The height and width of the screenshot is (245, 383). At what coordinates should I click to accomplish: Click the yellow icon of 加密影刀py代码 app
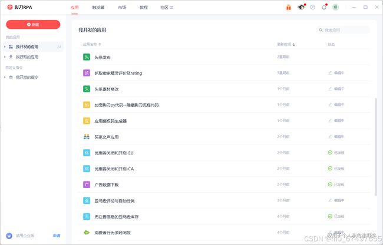(x=87, y=105)
